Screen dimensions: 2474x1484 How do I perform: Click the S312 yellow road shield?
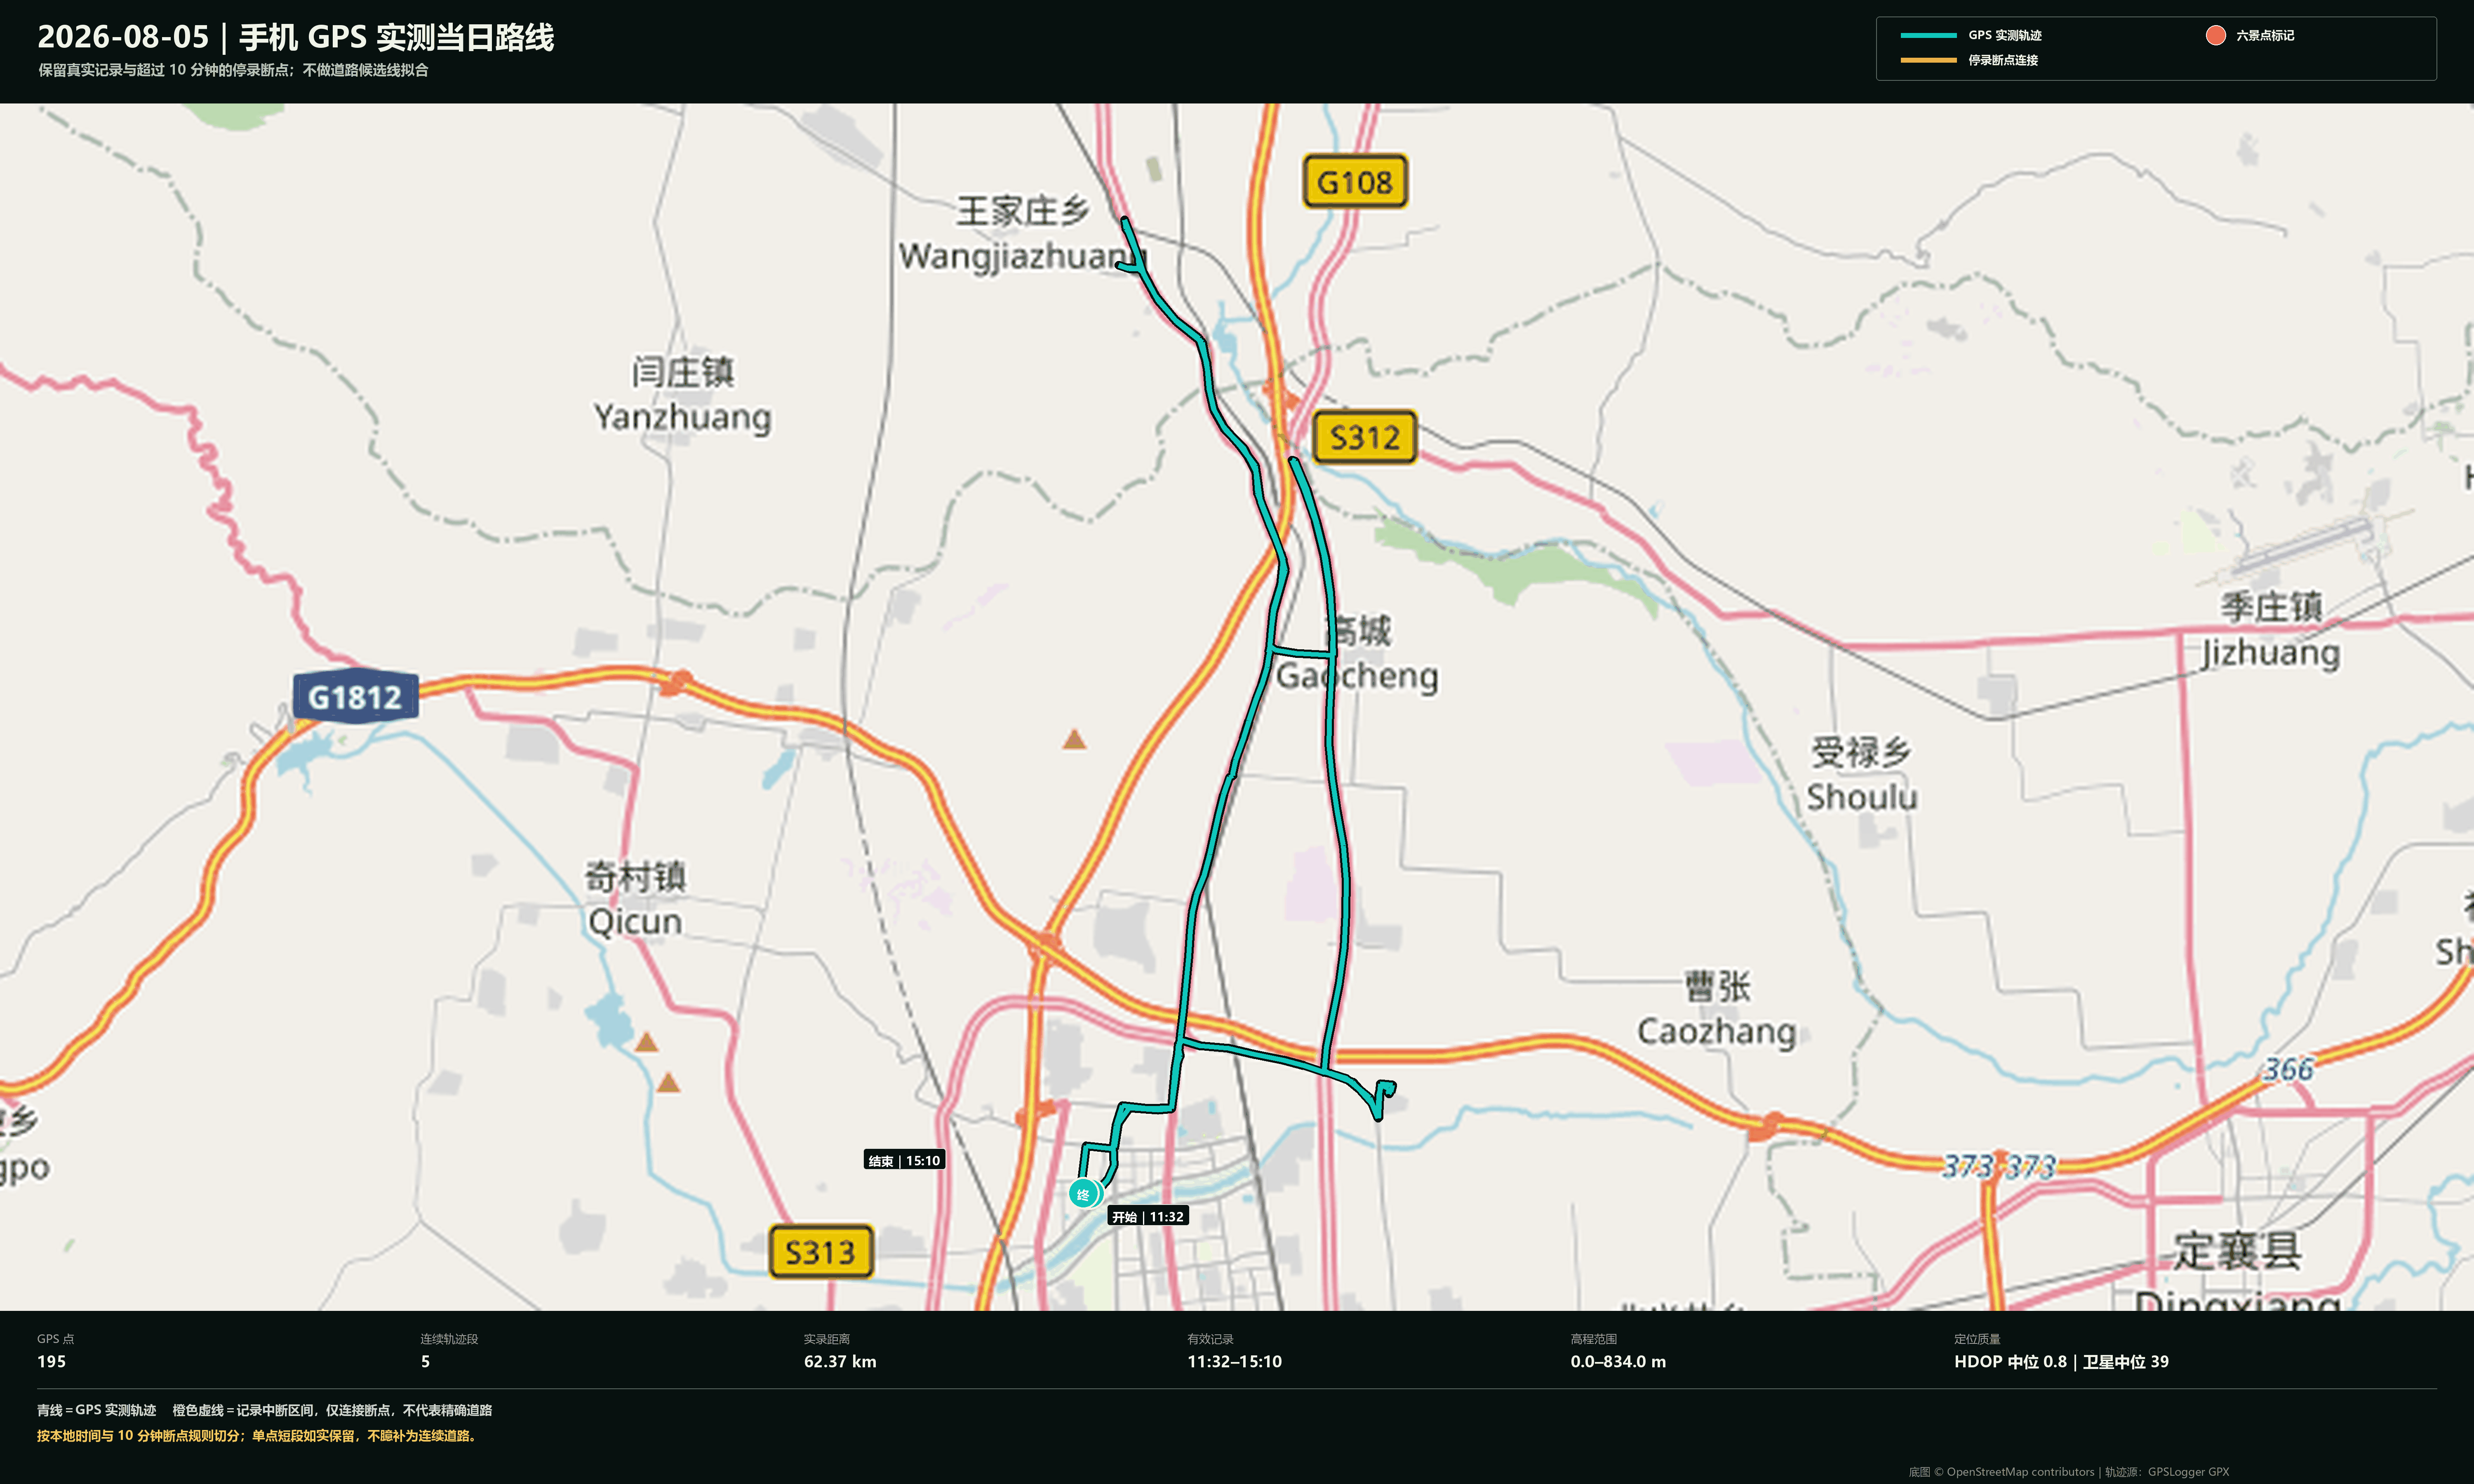pyautogui.click(x=1365, y=437)
